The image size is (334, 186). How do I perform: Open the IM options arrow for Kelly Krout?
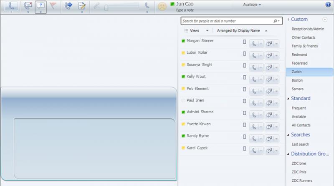[276, 79]
